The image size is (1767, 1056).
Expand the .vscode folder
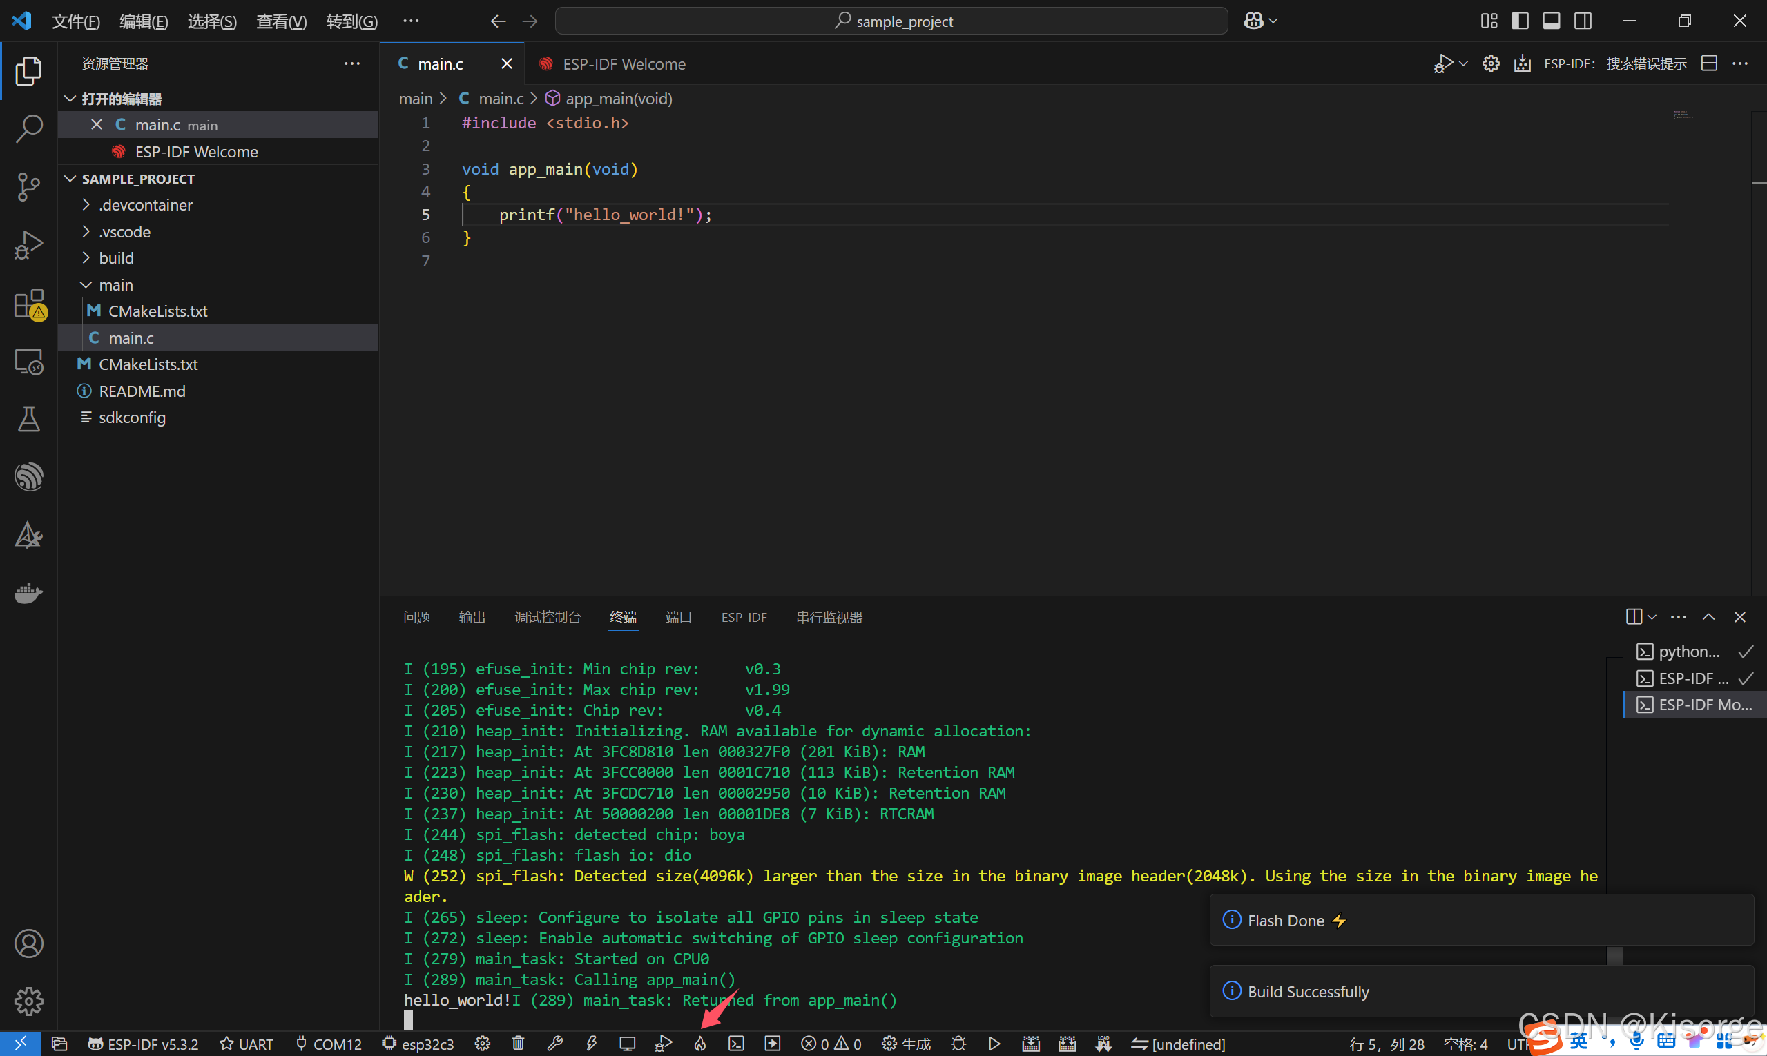coord(86,232)
